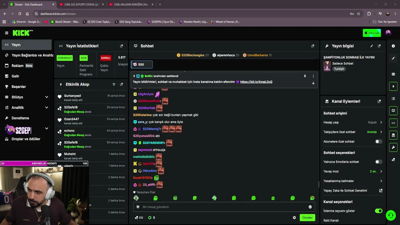Send message with Gönder button
Viewport: 400px width, 225px height.
click(307, 217)
